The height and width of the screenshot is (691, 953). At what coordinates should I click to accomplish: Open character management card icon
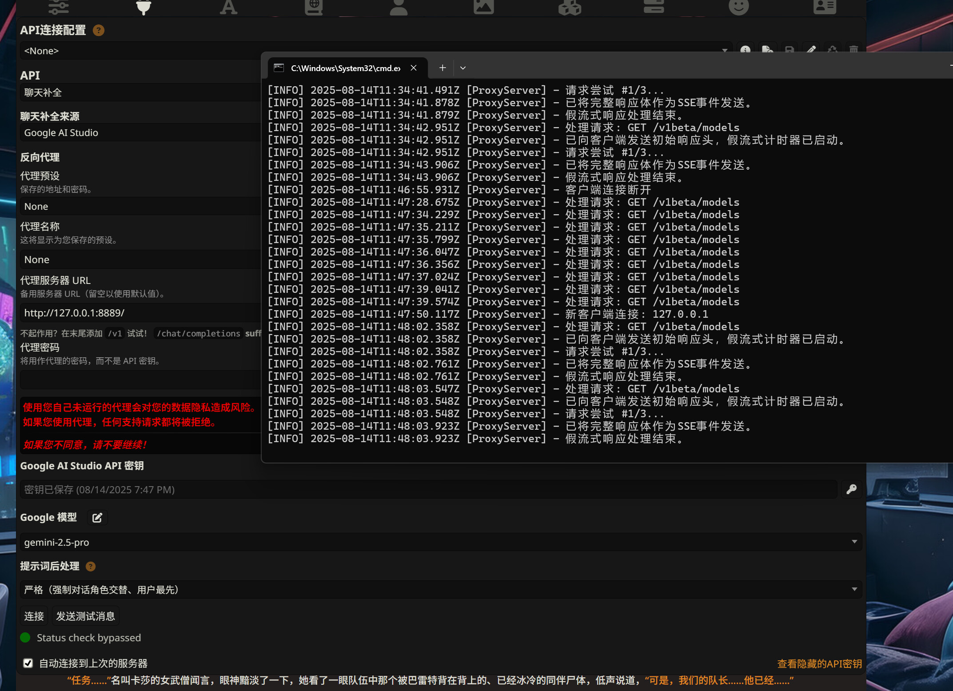[825, 7]
